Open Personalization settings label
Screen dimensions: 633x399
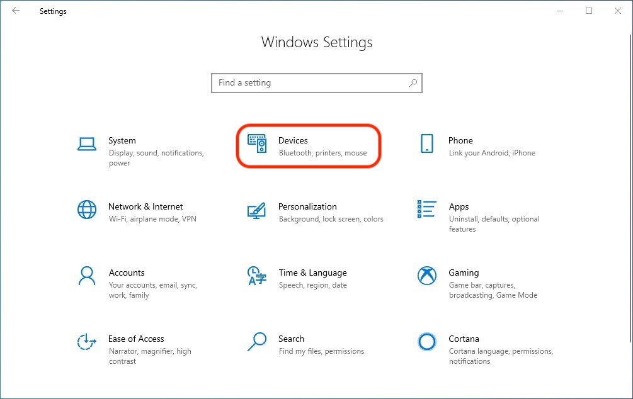pyautogui.click(x=307, y=206)
